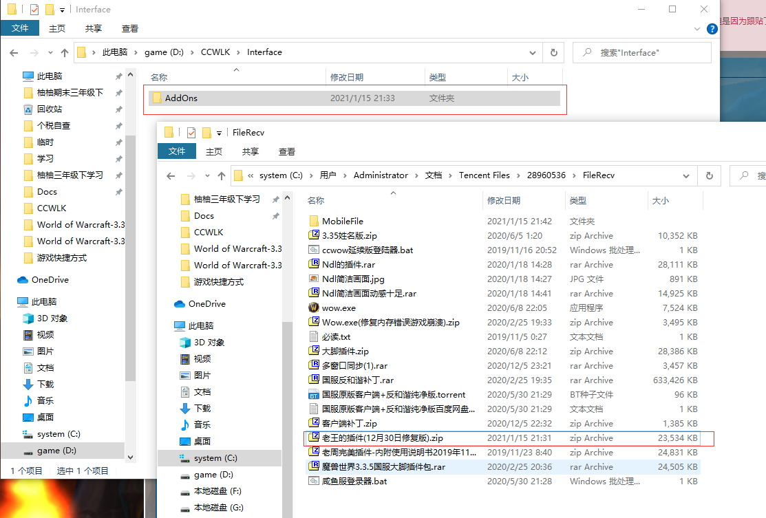Go up one level in Interface window
Viewport: 766px width, 518px height.
point(65,52)
